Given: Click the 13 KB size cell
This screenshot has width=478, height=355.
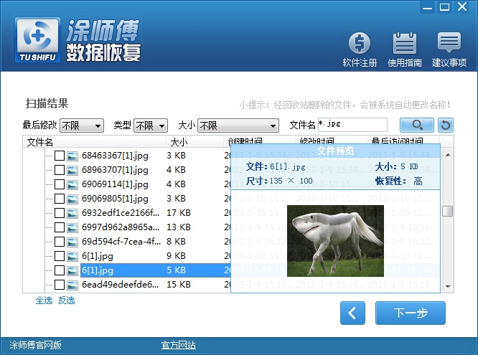Looking at the screenshot, I should 178,227.
